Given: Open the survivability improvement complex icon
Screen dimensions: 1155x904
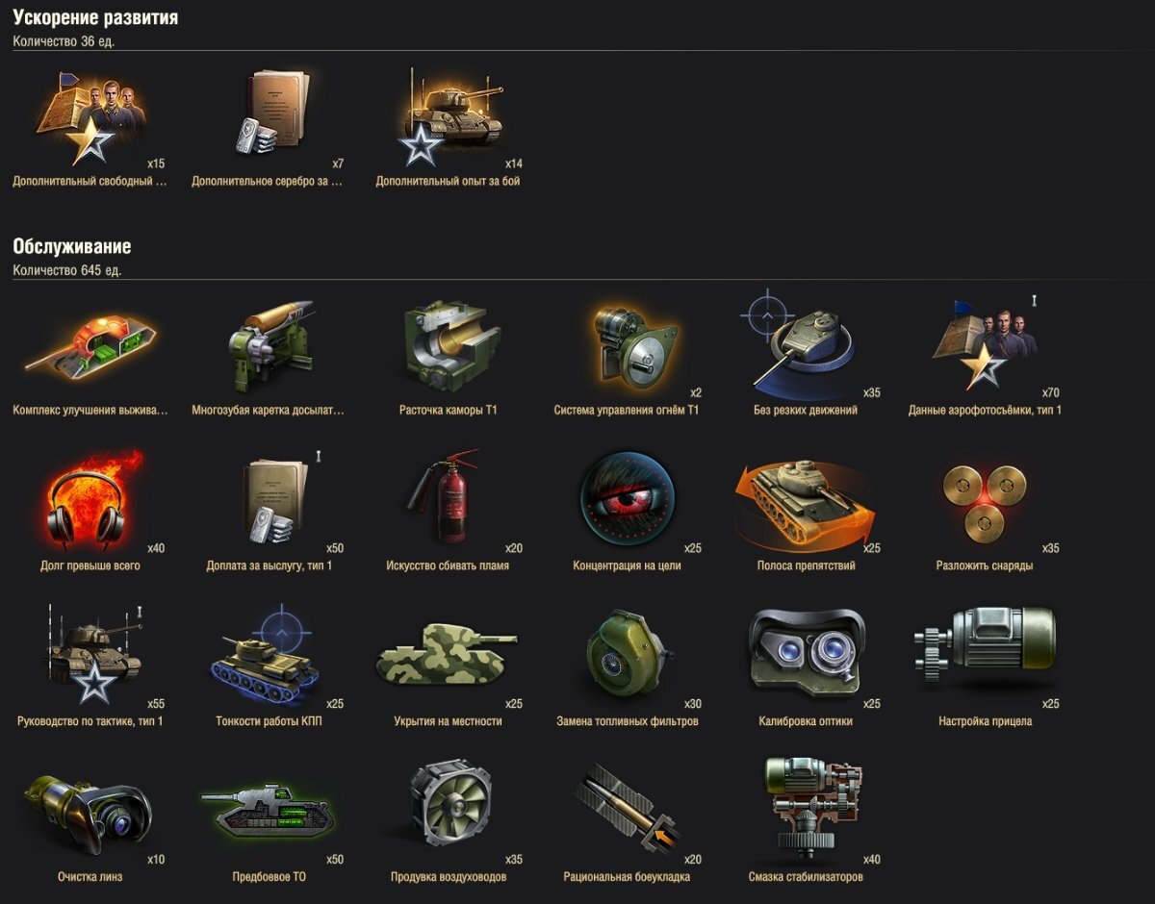Looking at the screenshot, I should pyautogui.click(x=90, y=346).
